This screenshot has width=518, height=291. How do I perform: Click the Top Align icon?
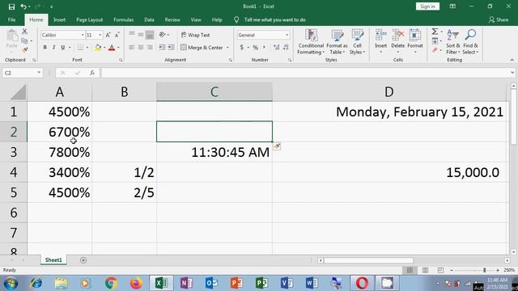[132, 35]
